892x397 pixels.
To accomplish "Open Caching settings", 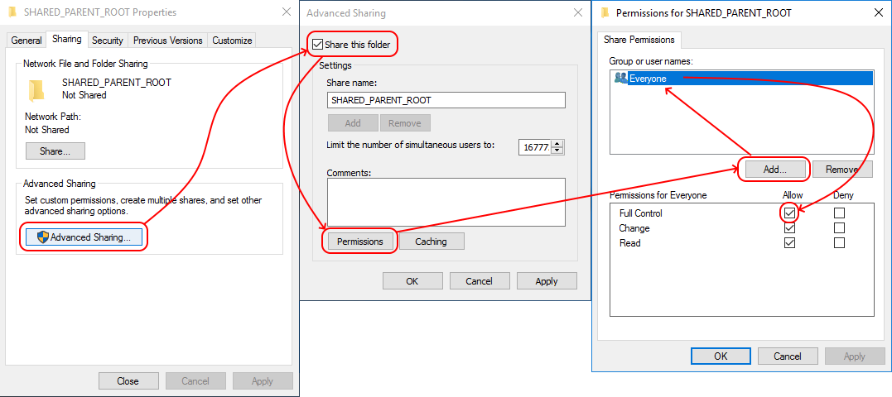I will tap(432, 242).
